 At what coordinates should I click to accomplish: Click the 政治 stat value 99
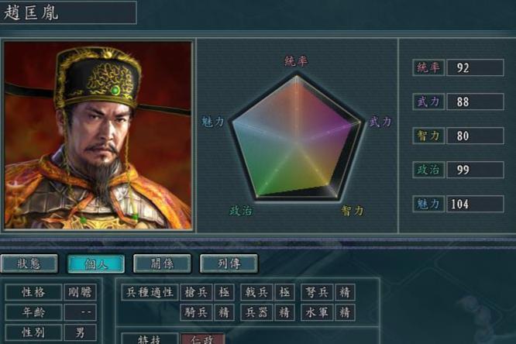pos(475,170)
